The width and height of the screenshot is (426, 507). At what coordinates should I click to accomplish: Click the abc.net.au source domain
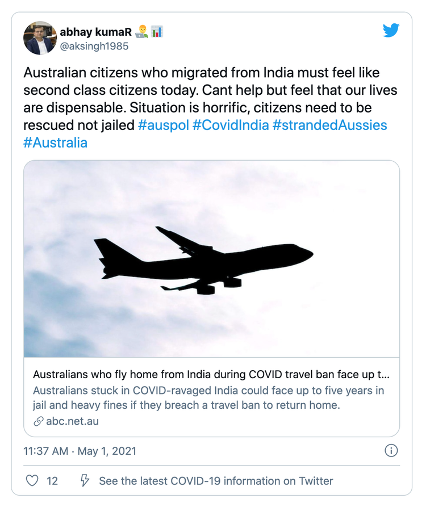(x=72, y=421)
